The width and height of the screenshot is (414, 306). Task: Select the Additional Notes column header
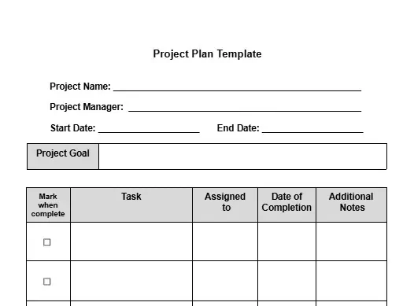click(351, 205)
